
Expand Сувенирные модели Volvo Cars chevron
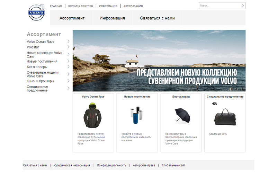[69, 74]
